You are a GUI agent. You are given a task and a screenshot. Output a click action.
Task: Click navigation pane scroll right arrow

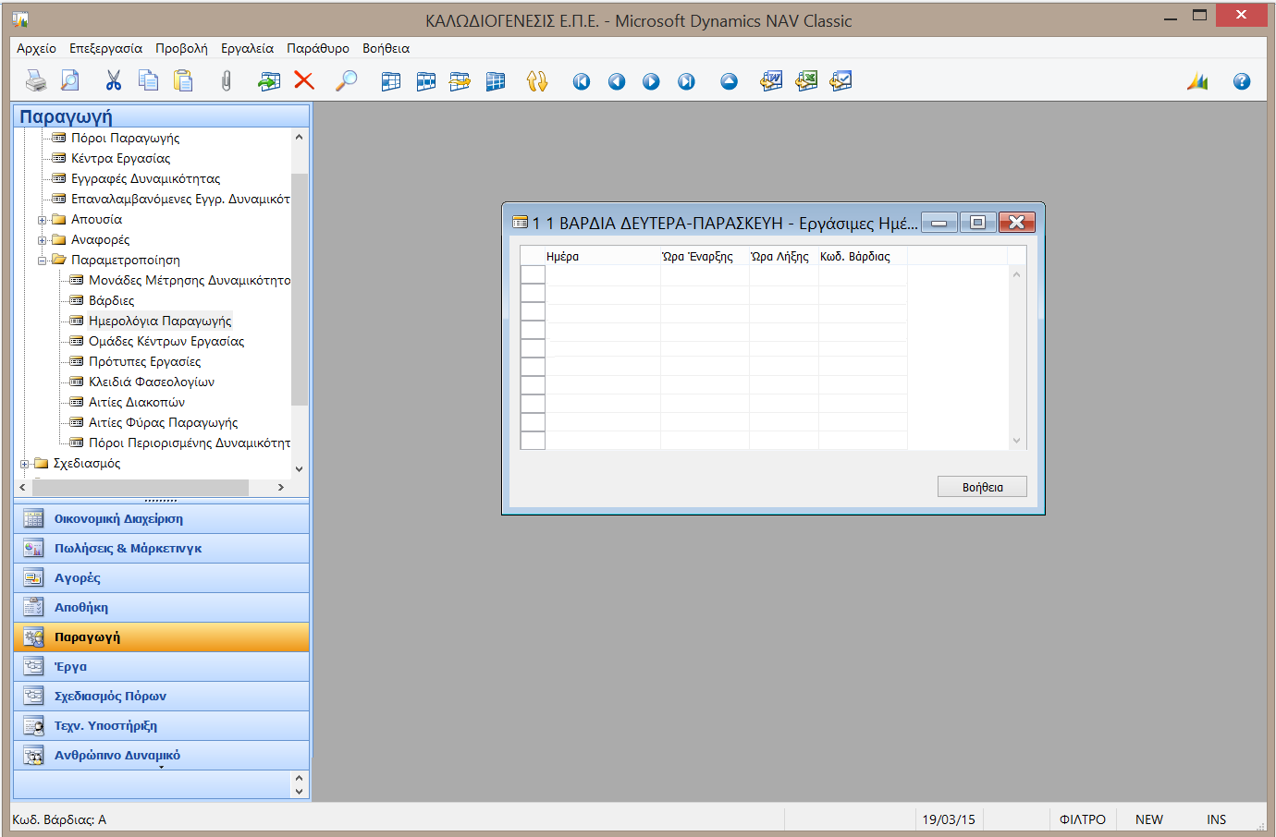[281, 487]
